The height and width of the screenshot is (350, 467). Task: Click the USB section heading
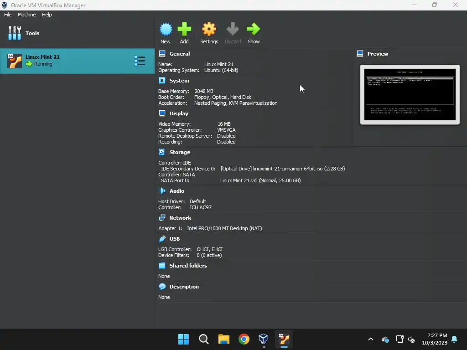[x=175, y=239]
